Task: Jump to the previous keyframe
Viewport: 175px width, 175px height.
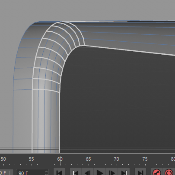Action: pyautogui.click(x=76, y=172)
